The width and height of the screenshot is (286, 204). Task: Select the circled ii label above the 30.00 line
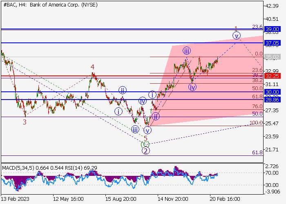click(123, 90)
